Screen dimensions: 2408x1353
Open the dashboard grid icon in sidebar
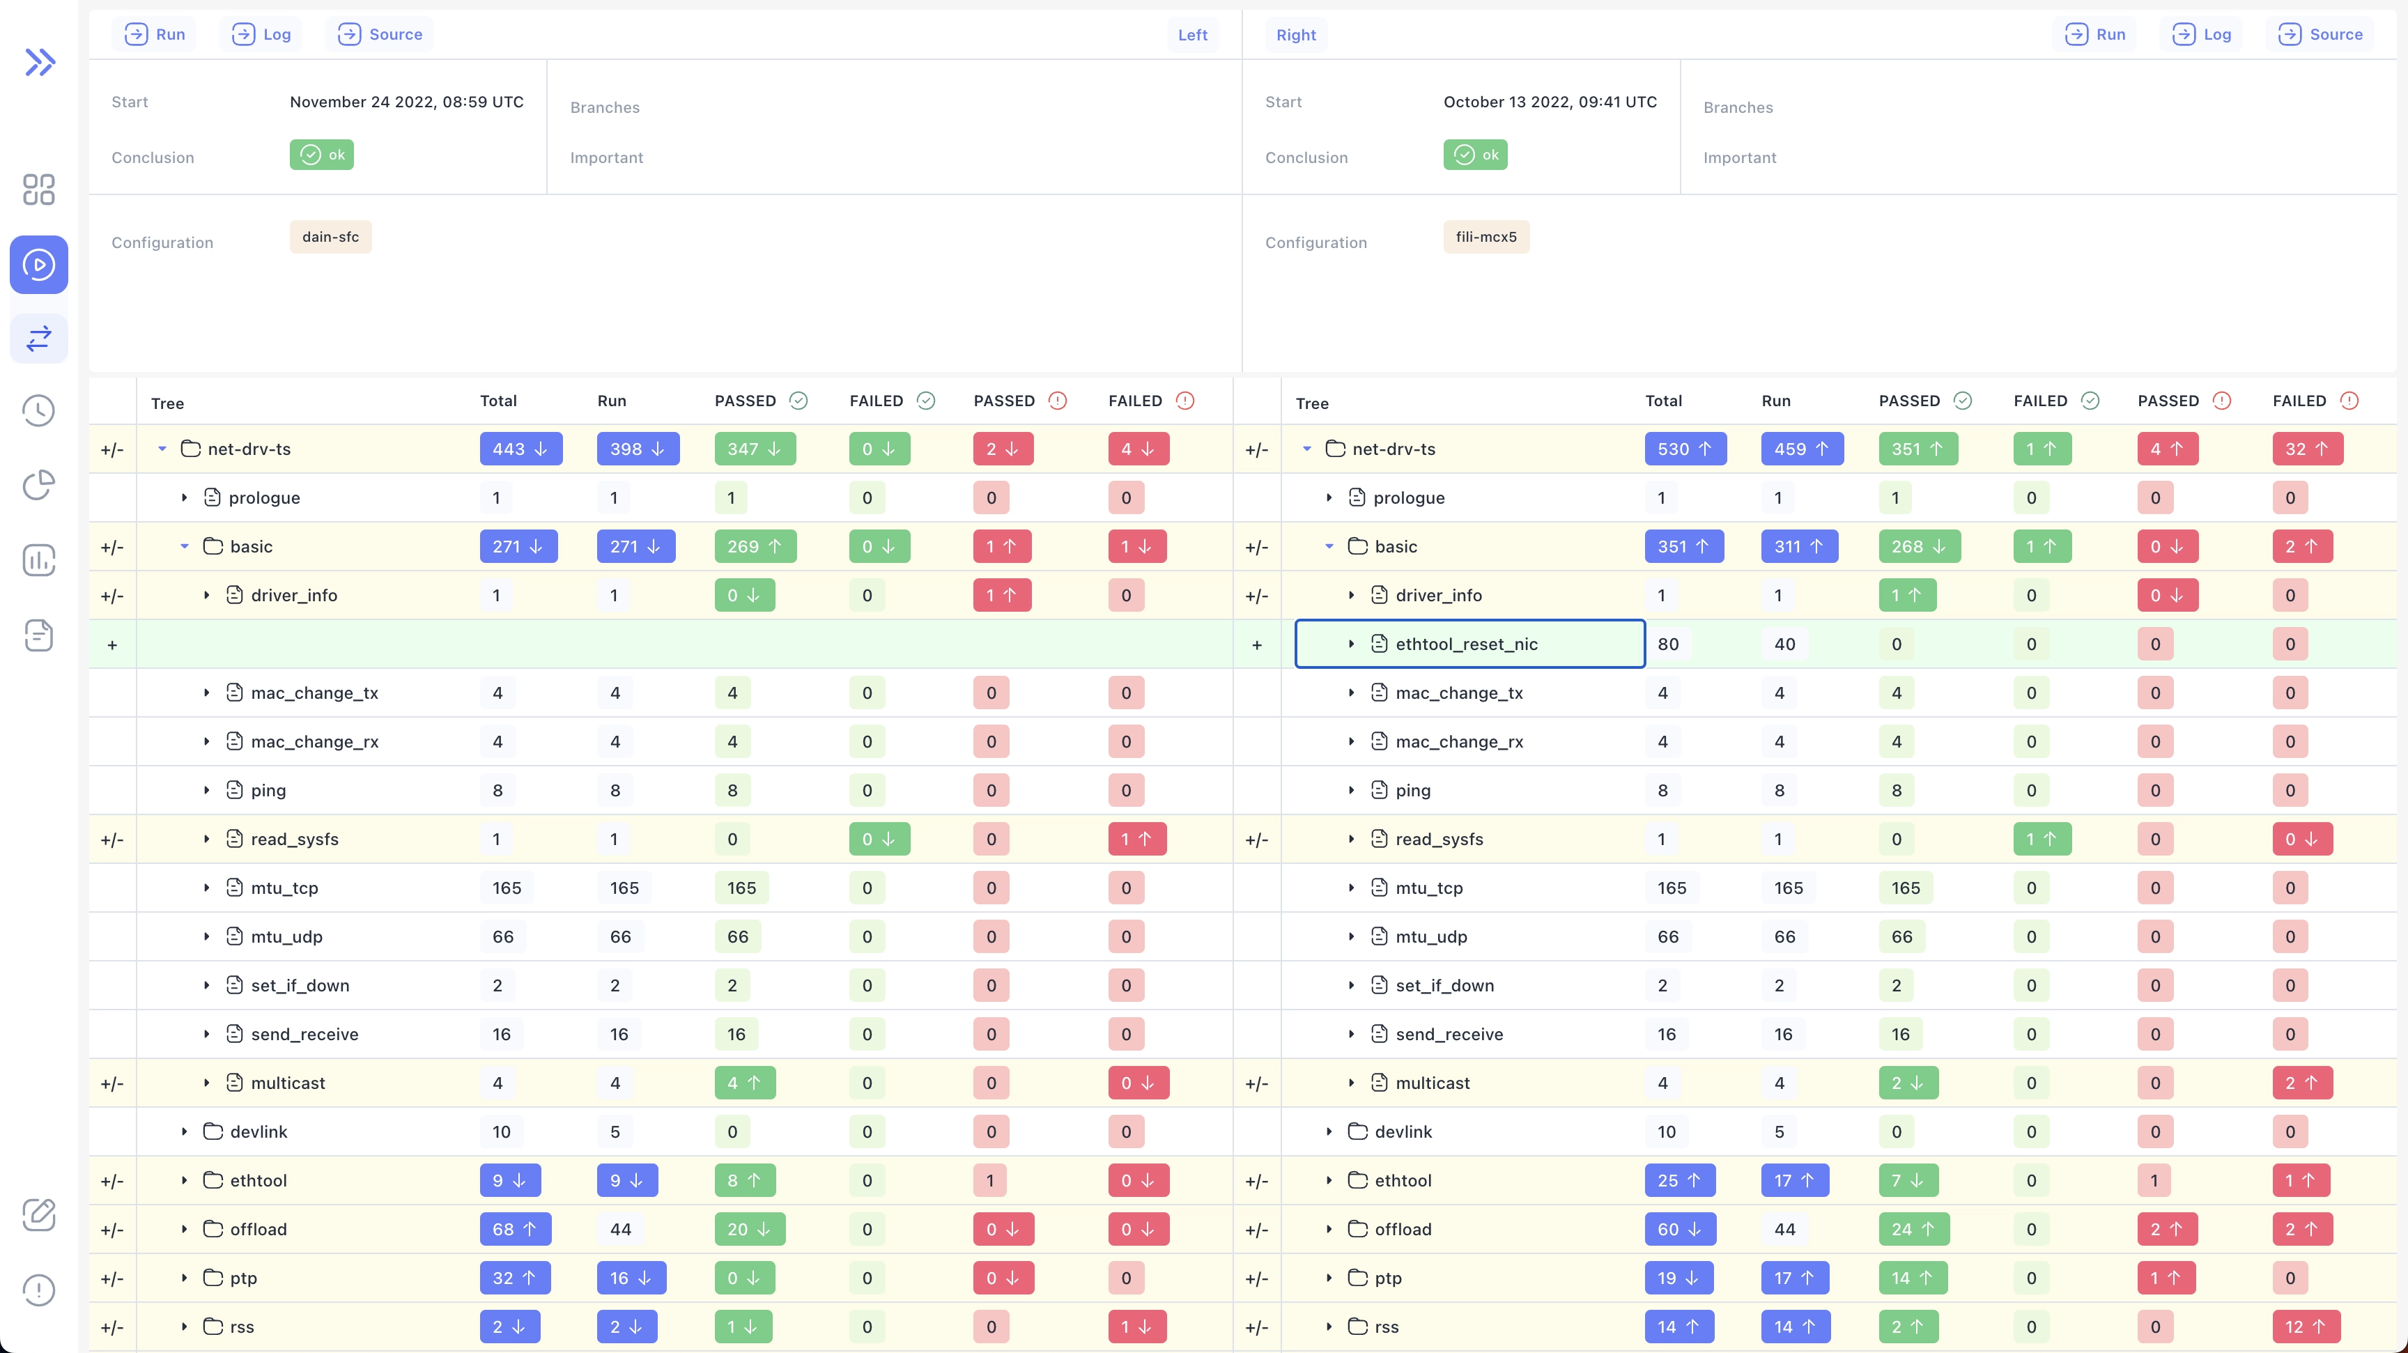coord(39,190)
